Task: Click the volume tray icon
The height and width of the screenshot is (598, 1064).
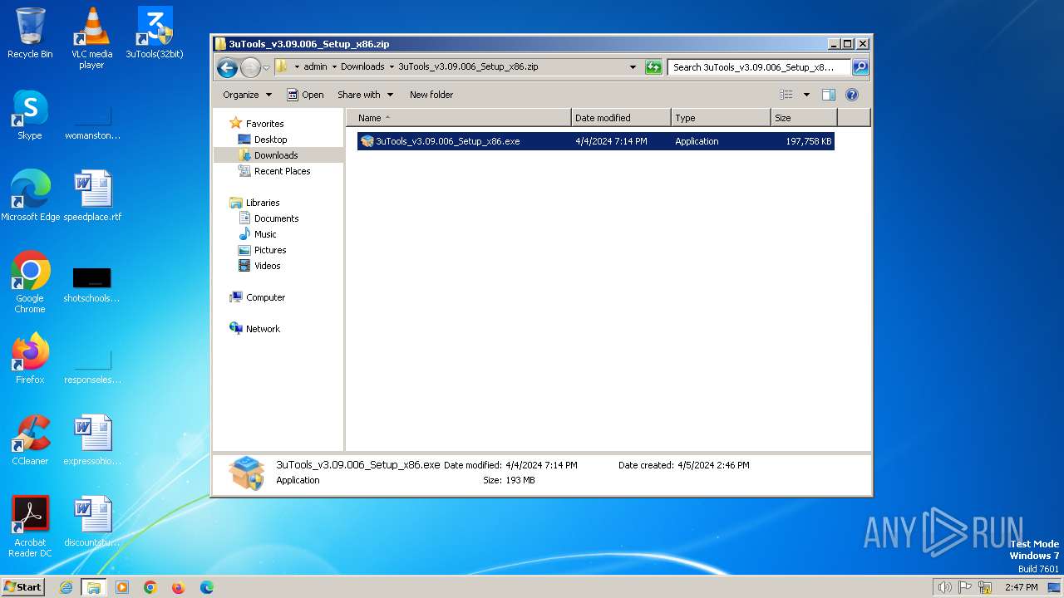Action: coord(944,587)
